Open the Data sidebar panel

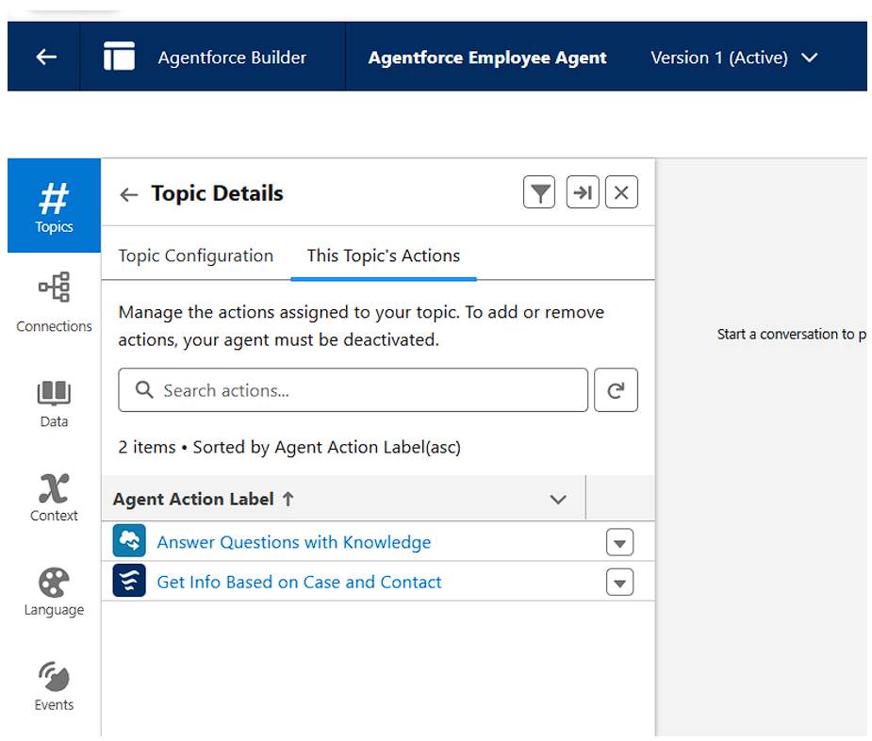(x=54, y=404)
